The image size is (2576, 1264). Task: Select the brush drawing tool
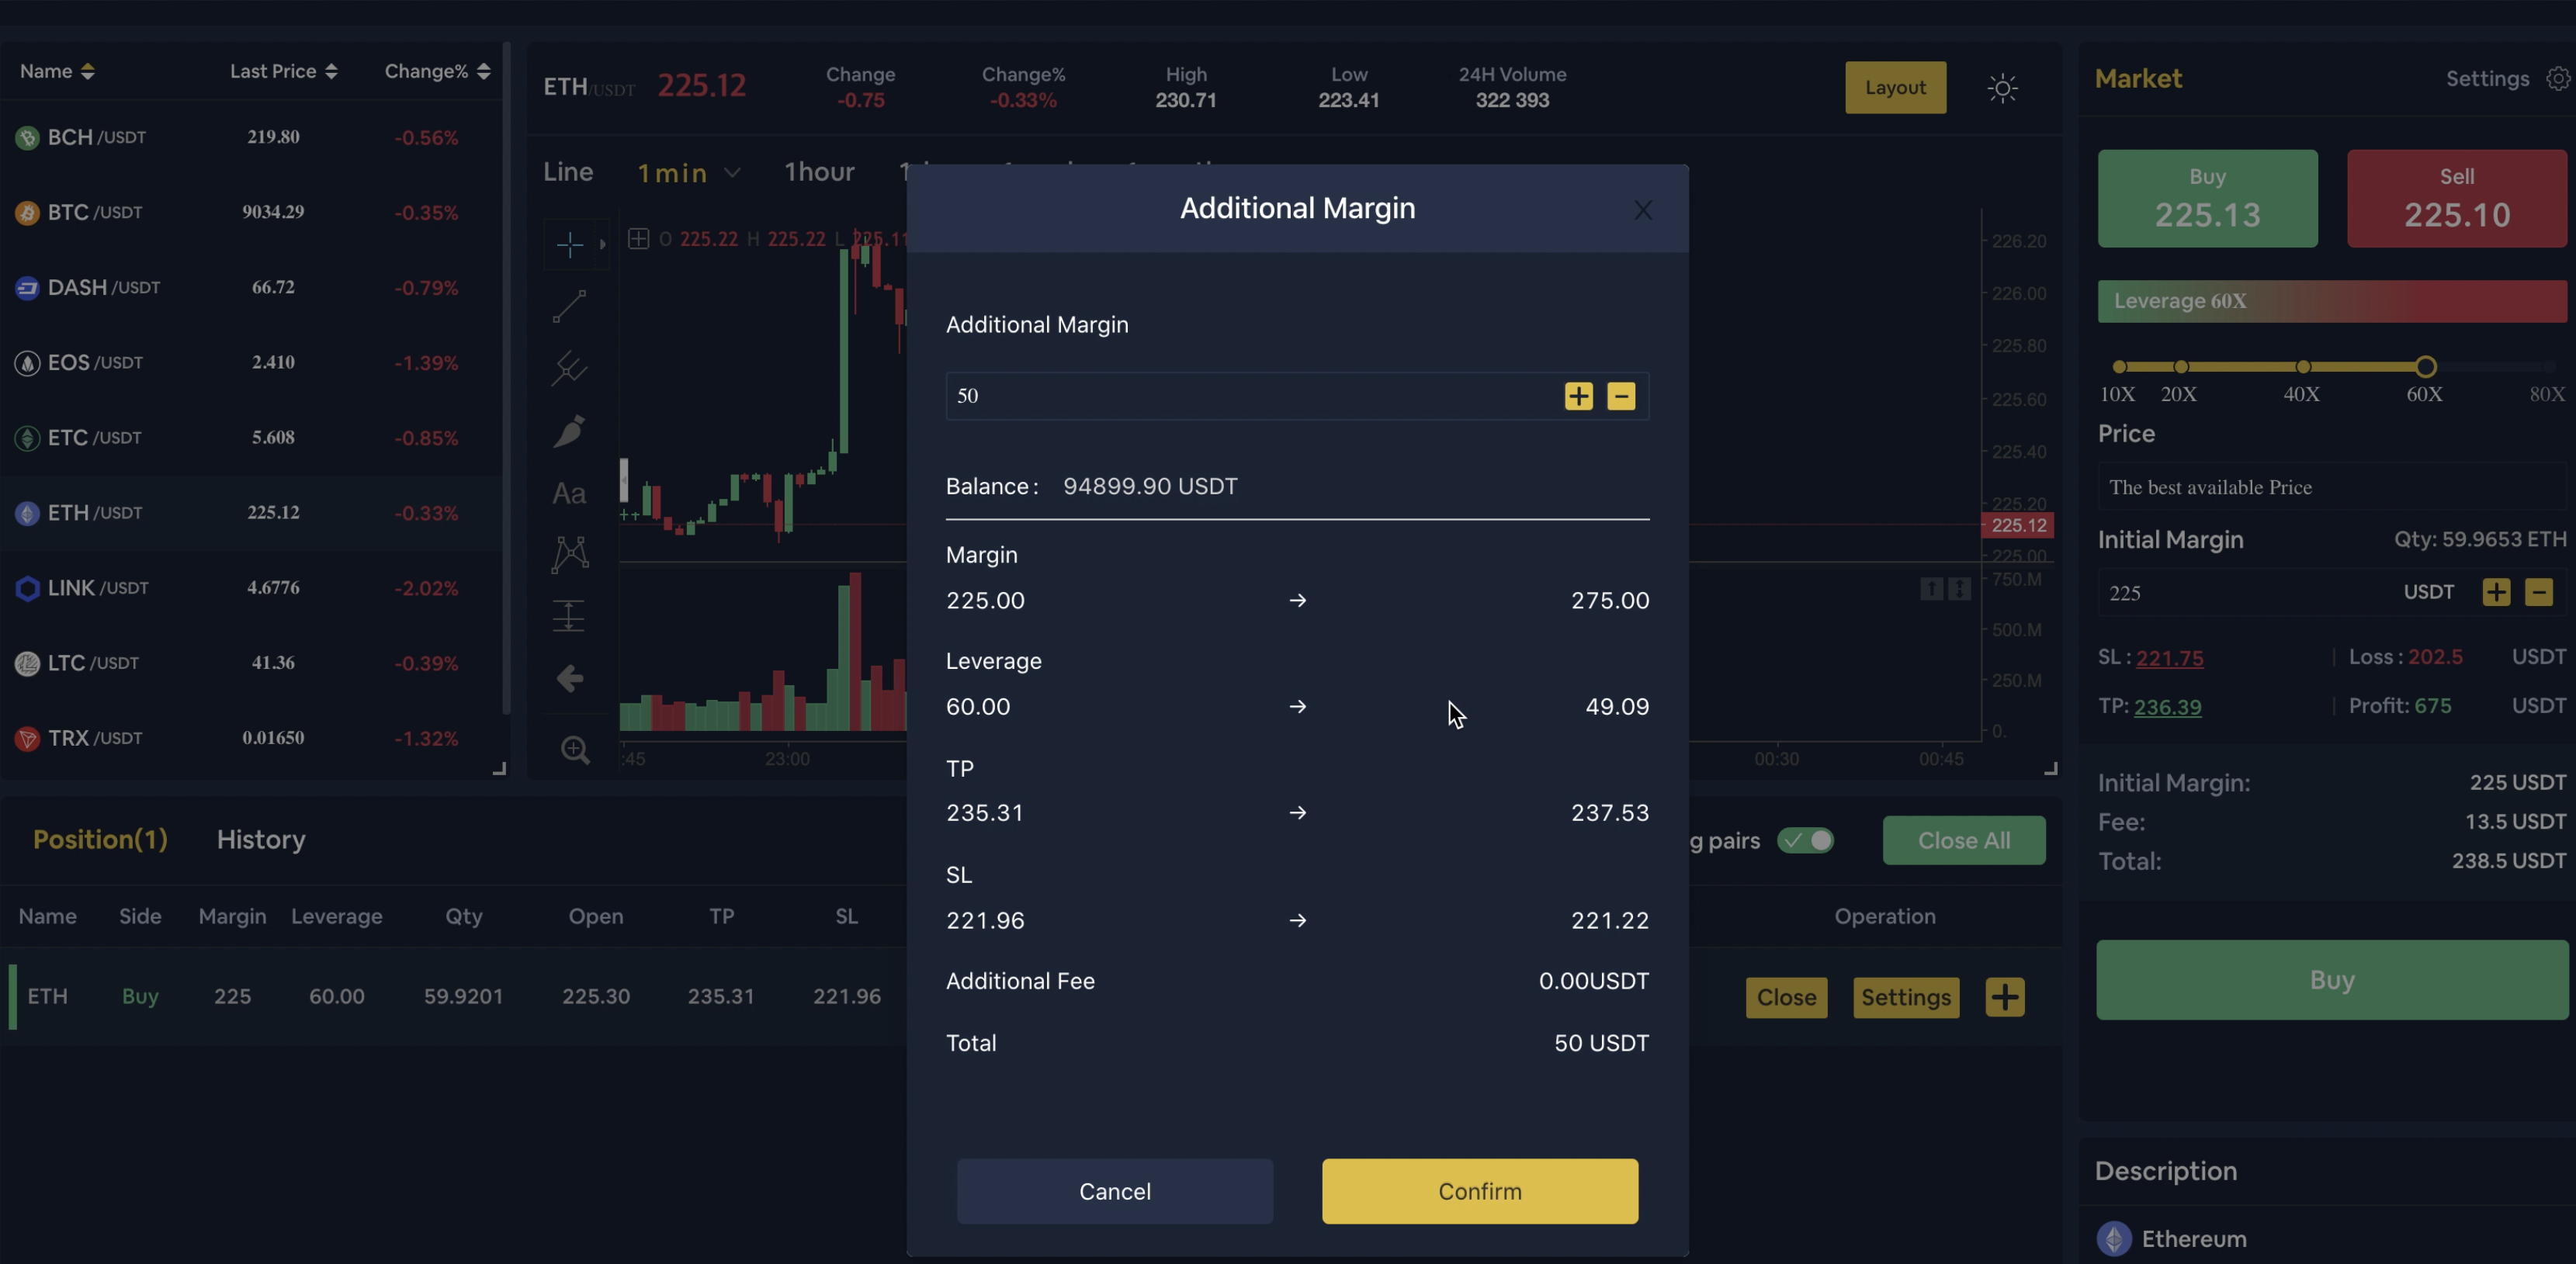click(570, 431)
